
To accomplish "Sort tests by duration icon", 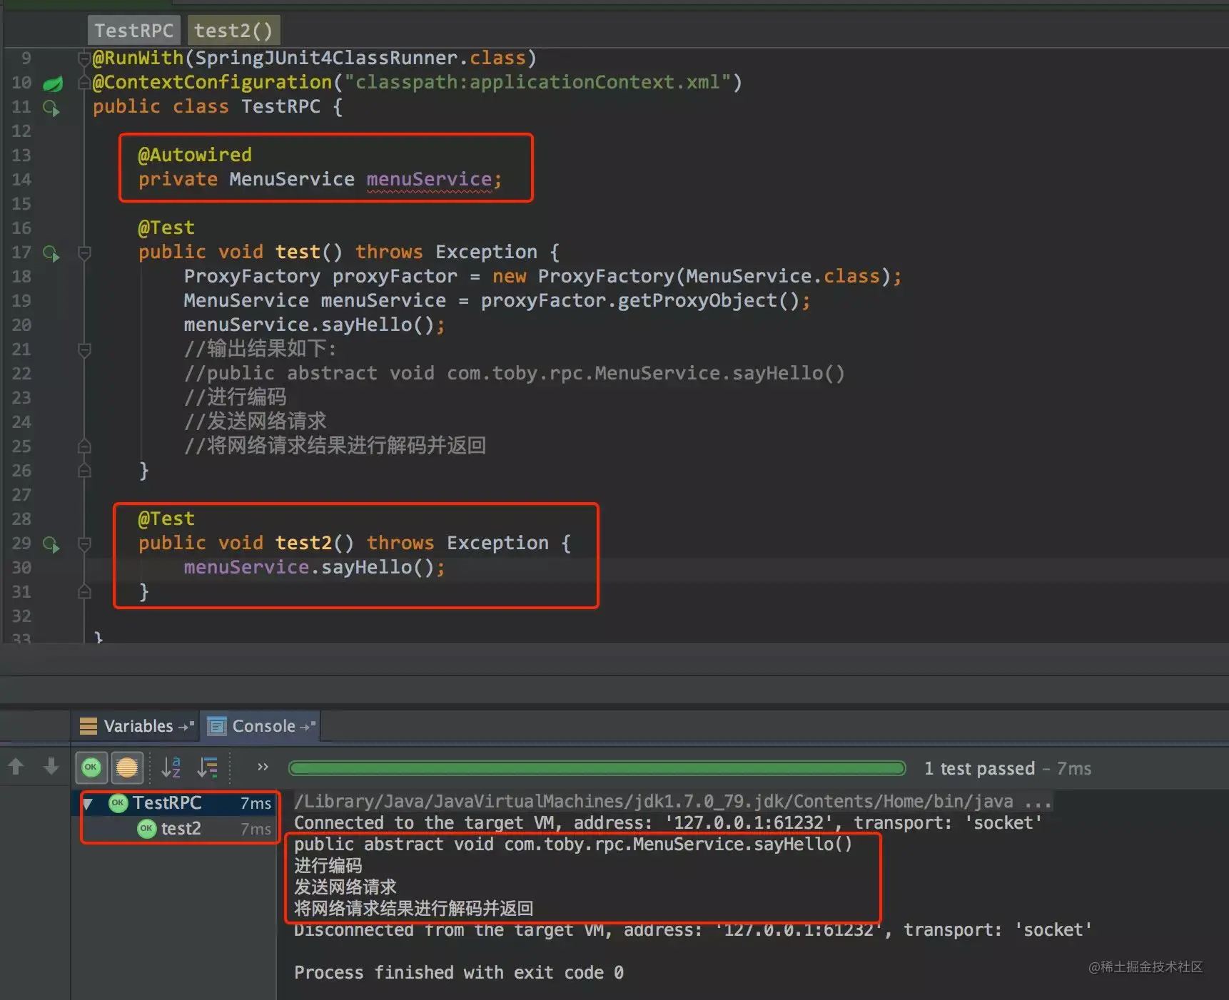I will [208, 767].
